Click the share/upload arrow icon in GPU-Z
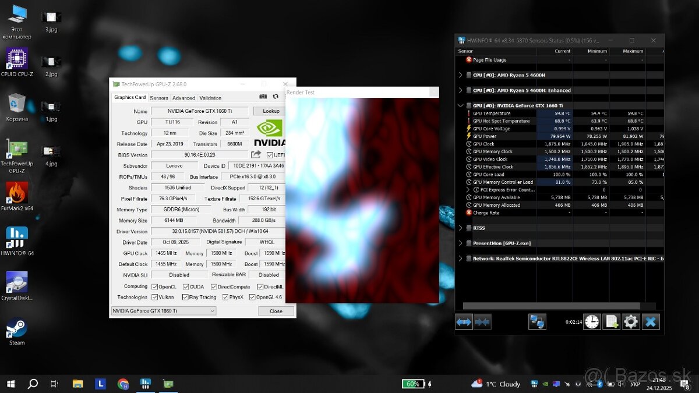 click(255, 154)
